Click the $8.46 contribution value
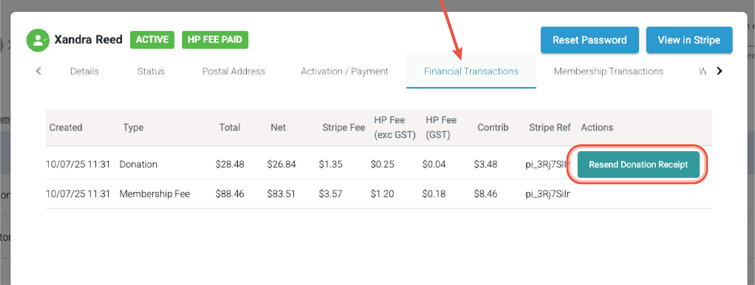Viewport: 755px width, 285px height. pyautogui.click(x=486, y=194)
